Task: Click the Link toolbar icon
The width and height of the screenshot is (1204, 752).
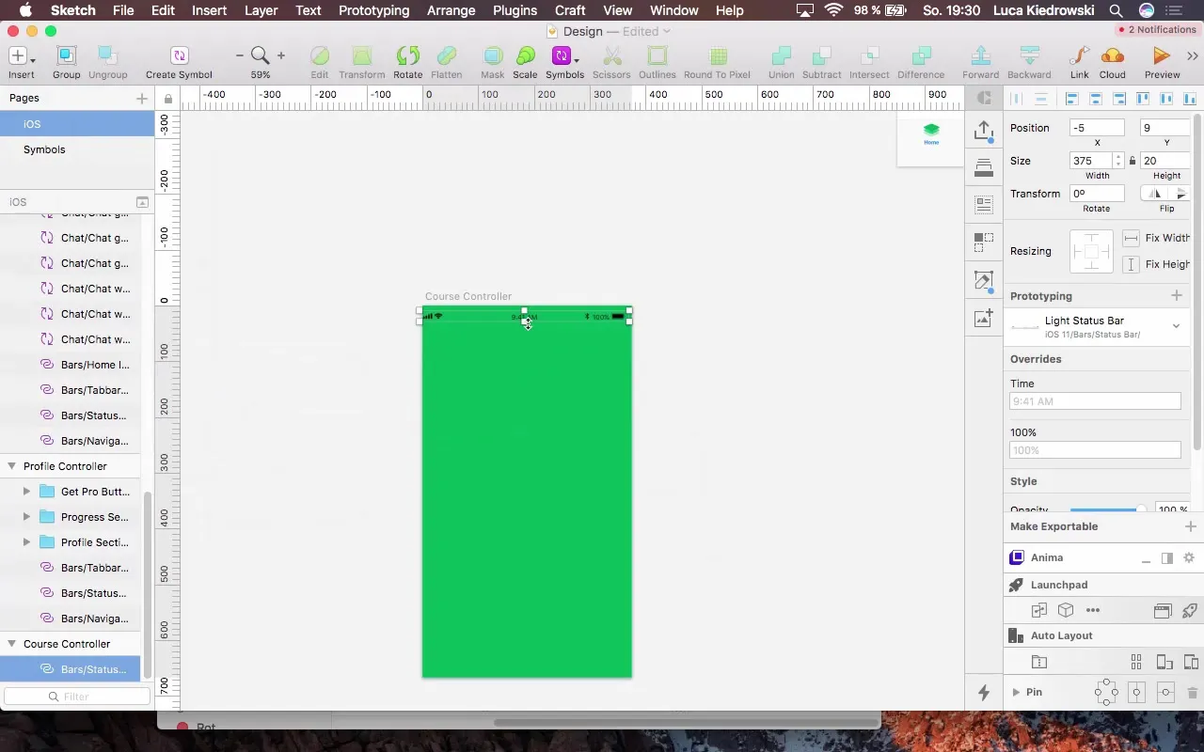Action: tap(1080, 56)
